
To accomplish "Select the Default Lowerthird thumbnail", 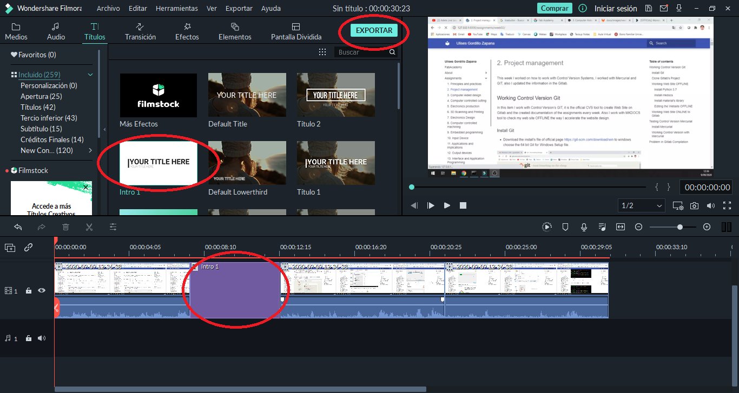I will coord(247,163).
